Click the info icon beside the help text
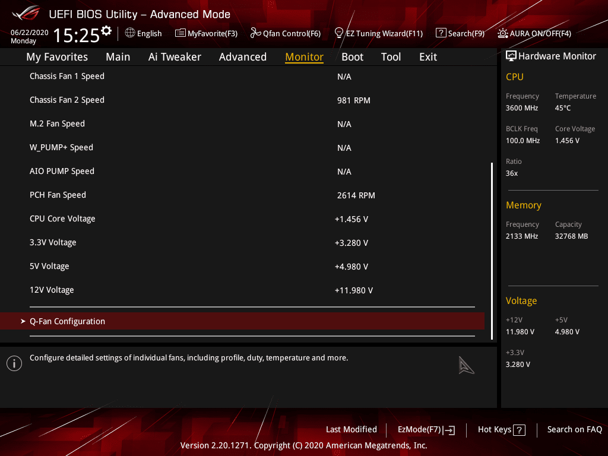 tap(14, 363)
